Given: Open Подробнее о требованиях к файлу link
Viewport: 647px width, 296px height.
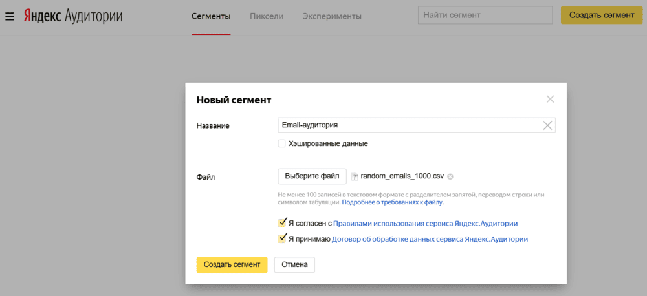Looking at the screenshot, I should click(393, 202).
